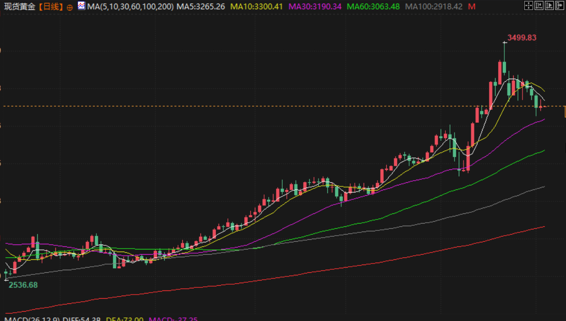Click the step-back chart playback icon

(539, 5)
